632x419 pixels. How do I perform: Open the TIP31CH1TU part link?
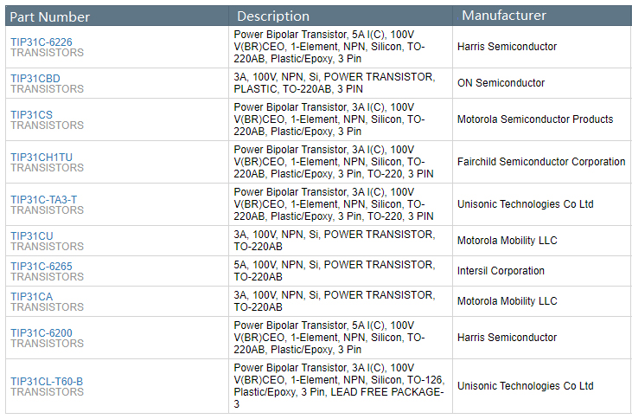(41, 157)
